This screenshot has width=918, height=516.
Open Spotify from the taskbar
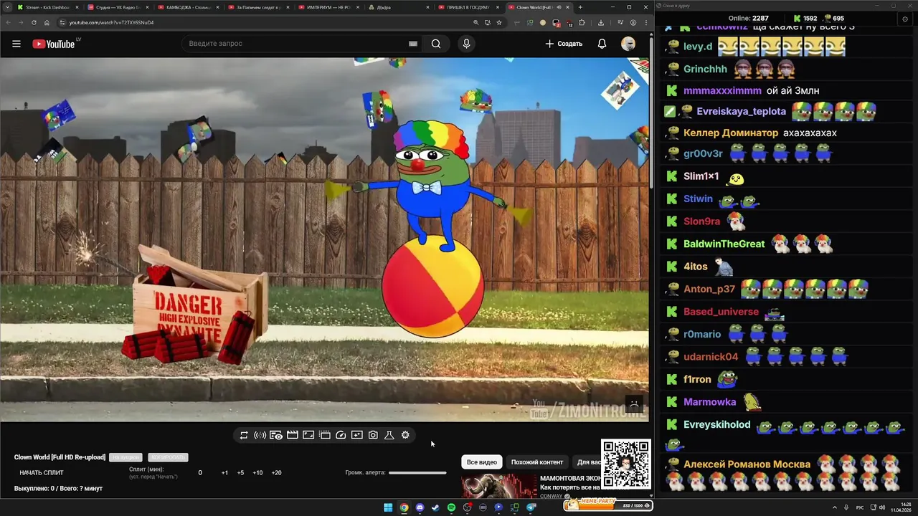pyautogui.click(x=451, y=507)
